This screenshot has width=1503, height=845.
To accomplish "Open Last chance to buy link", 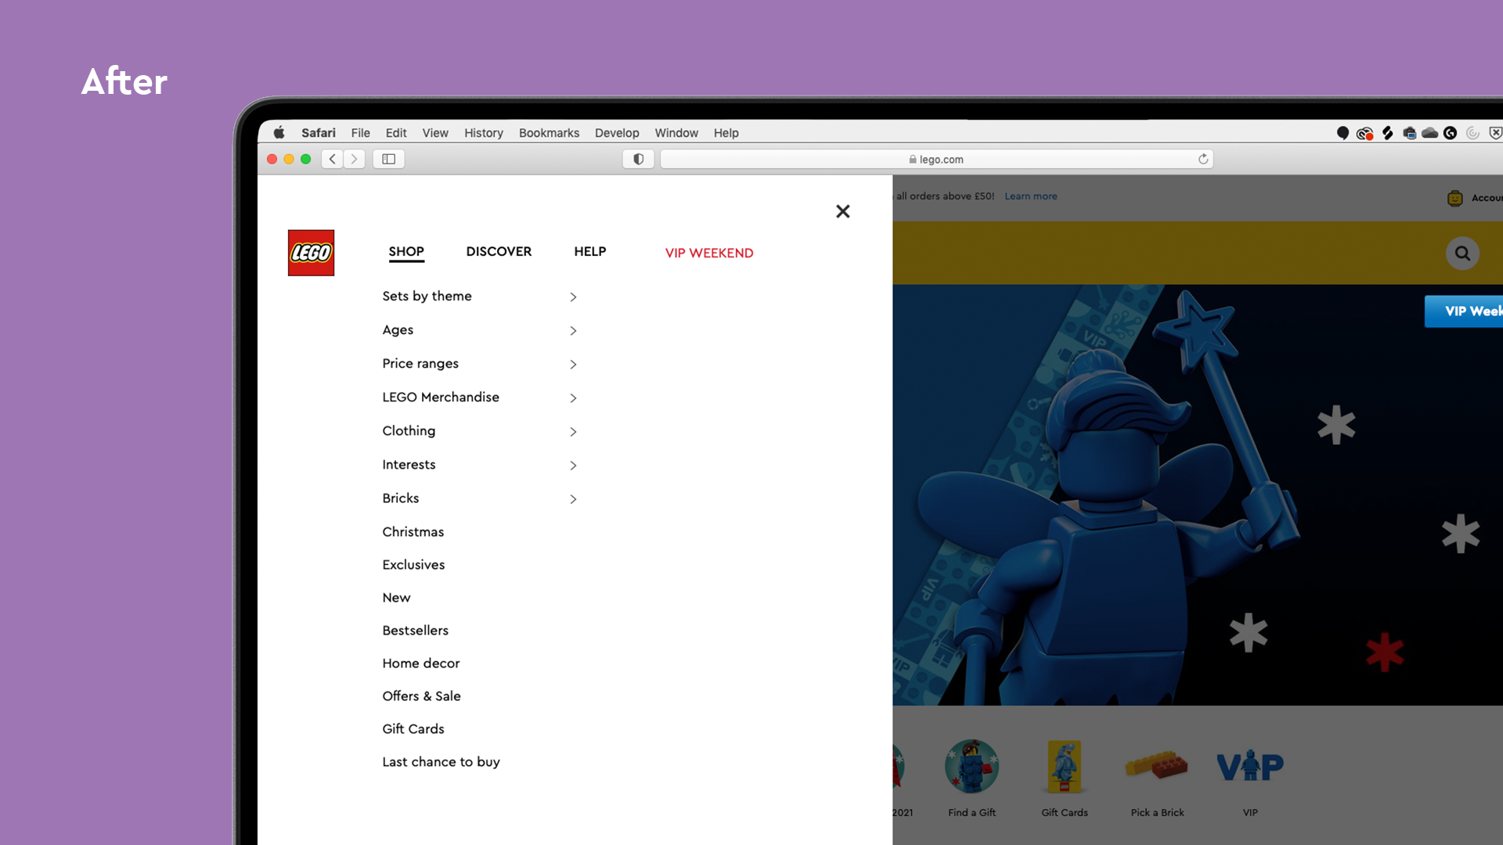I will click(x=441, y=762).
